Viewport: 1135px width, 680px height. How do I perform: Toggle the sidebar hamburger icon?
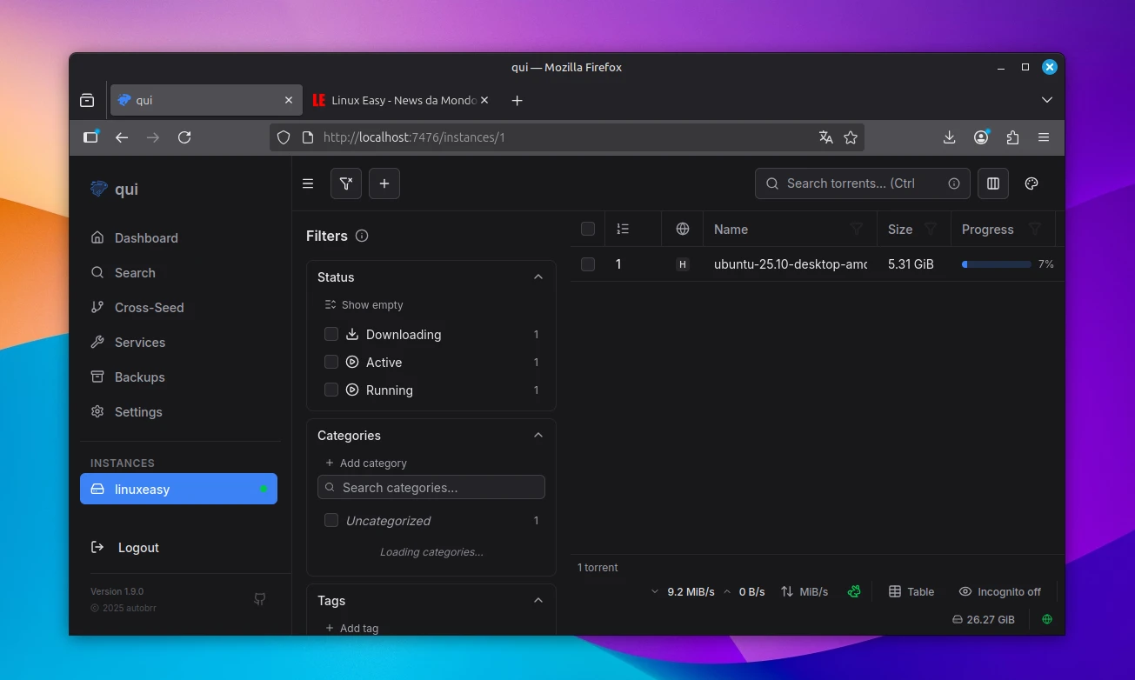coord(308,183)
